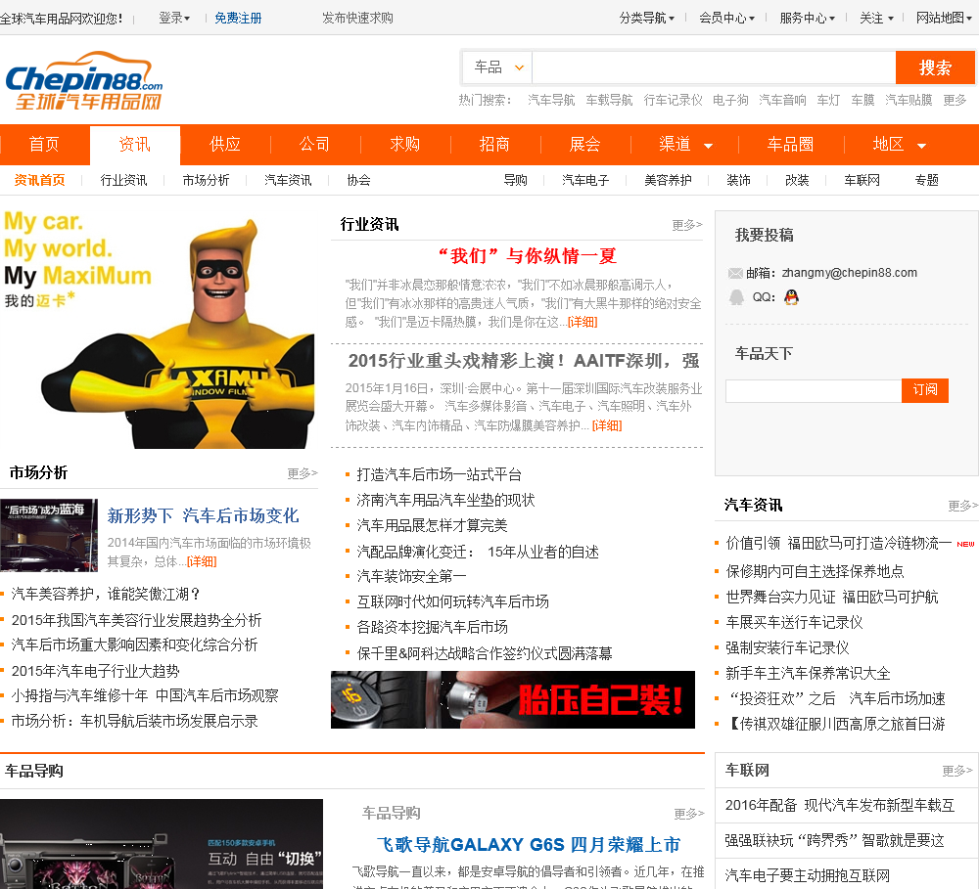This screenshot has width=979, height=889.
Task: Open the 登录 dropdown
Action: [x=174, y=18]
